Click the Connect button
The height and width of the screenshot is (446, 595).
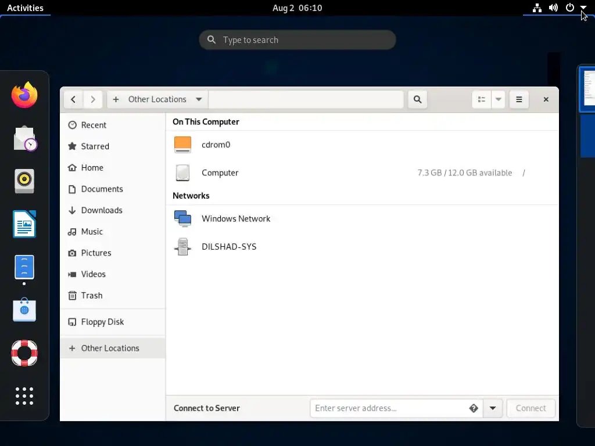point(531,408)
